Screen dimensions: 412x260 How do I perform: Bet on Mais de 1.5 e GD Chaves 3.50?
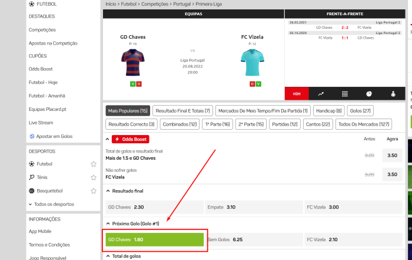pos(393,156)
